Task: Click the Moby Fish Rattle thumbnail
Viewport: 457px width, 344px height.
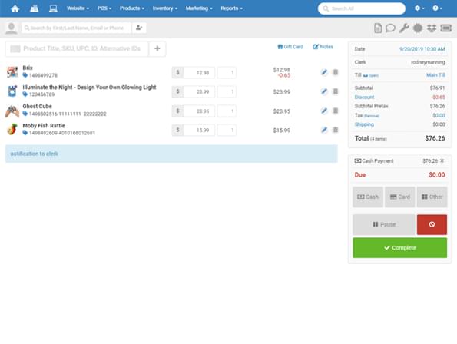Action: [x=12, y=129]
